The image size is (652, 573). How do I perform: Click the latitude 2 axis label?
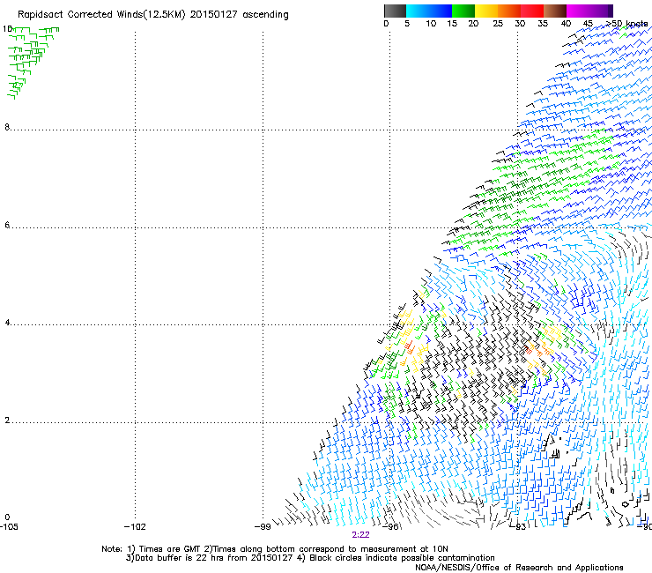[7, 420]
